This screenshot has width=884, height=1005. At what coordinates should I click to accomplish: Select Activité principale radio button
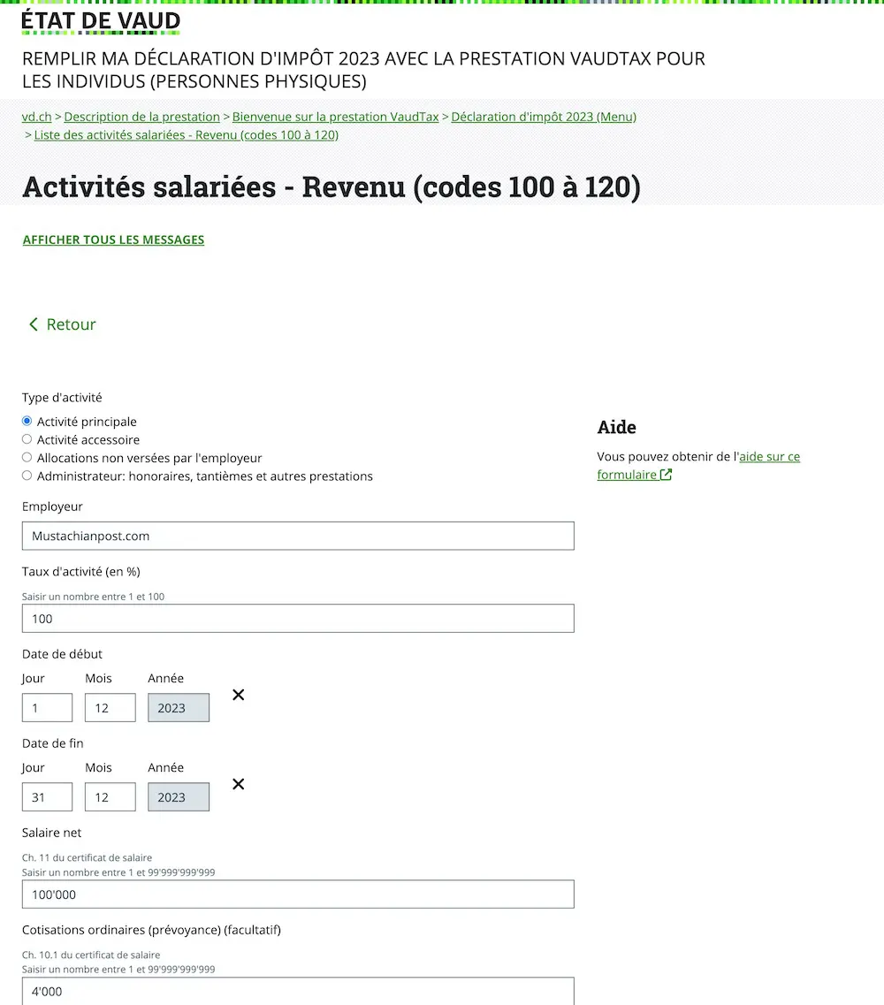point(27,421)
